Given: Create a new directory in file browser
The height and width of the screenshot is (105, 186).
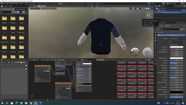Looking at the screenshot, I should (13, 9).
